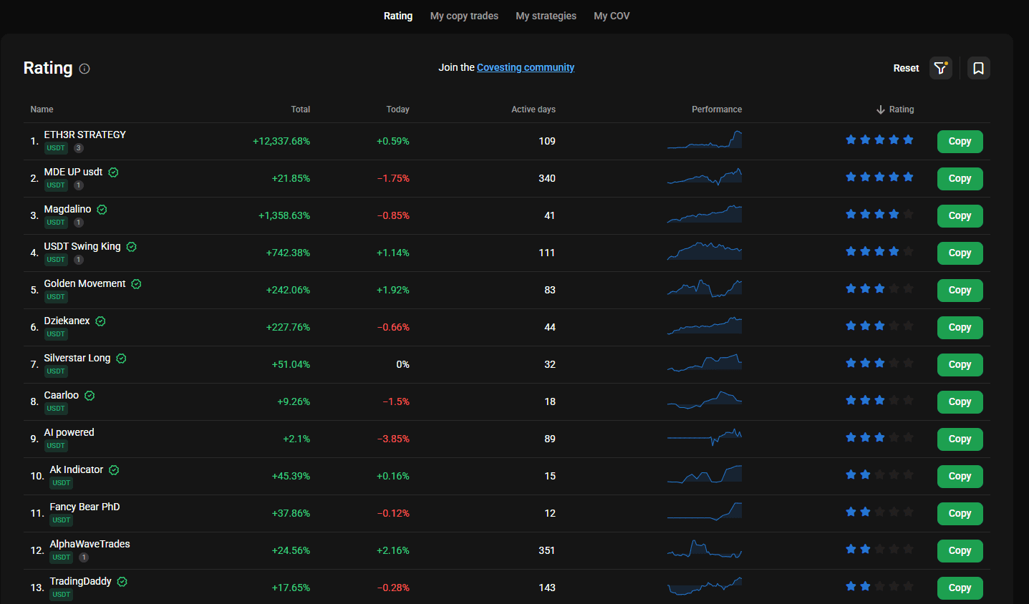Switch to the My copy trades tab
Image resolution: width=1029 pixels, height=604 pixels.
pyautogui.click(x=464, y=16)
